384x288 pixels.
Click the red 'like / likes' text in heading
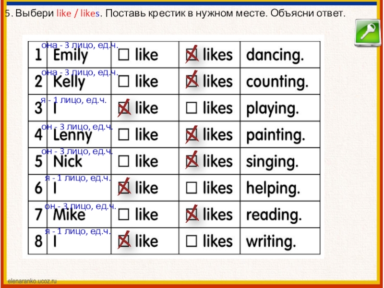pyautogui.click(x=78, y=13)
